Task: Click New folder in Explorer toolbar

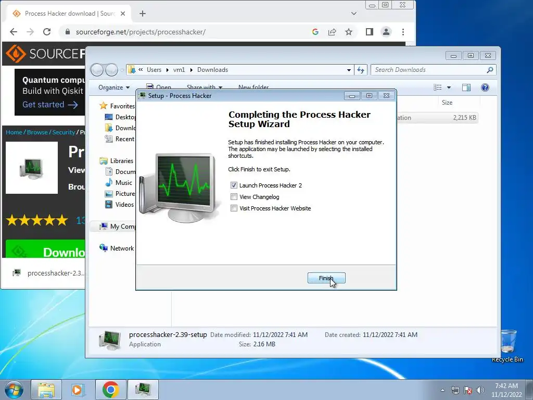Action: 253,87
